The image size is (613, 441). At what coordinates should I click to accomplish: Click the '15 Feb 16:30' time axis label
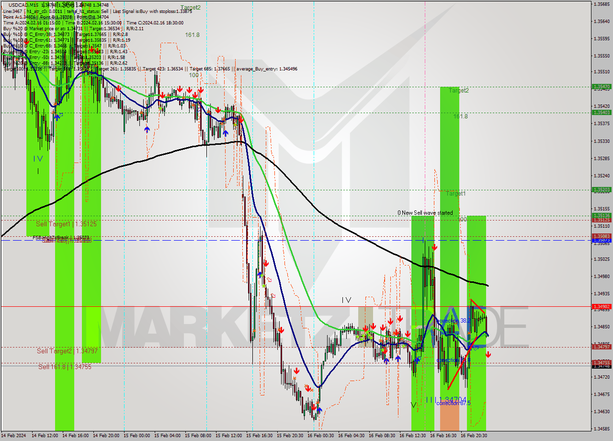tap(260, 436)
